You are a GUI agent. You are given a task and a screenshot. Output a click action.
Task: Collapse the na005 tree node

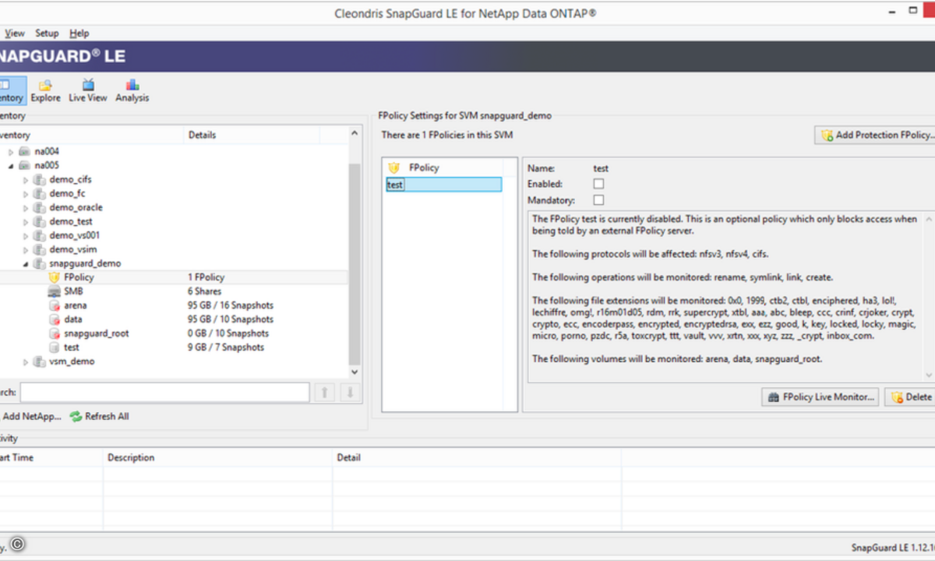[11, 166]
